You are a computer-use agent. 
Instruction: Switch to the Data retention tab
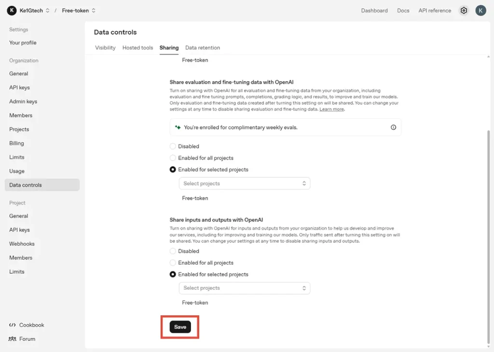click(203, 48)
